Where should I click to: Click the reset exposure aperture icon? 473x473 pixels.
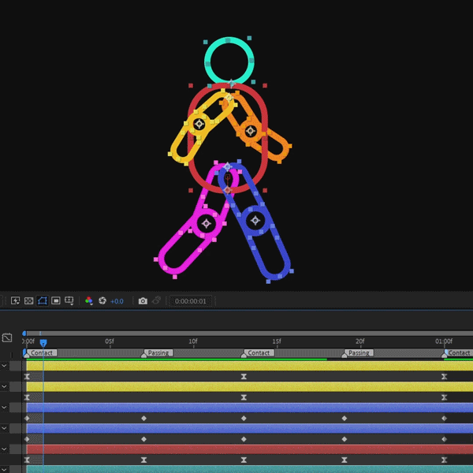pyautogui.click(x=102, y=301)
